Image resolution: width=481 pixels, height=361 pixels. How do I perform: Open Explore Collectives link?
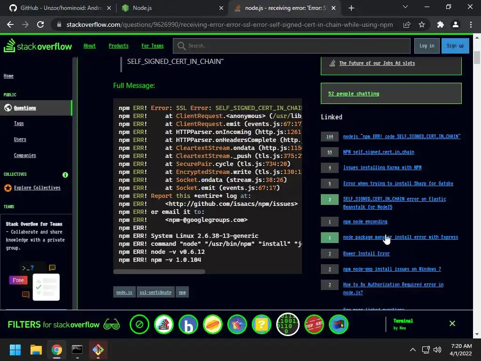point(37,188)
